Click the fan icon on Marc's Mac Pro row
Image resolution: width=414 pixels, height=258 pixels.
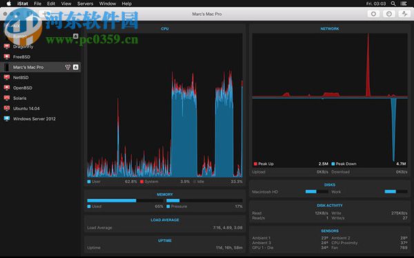coord(68,67)
